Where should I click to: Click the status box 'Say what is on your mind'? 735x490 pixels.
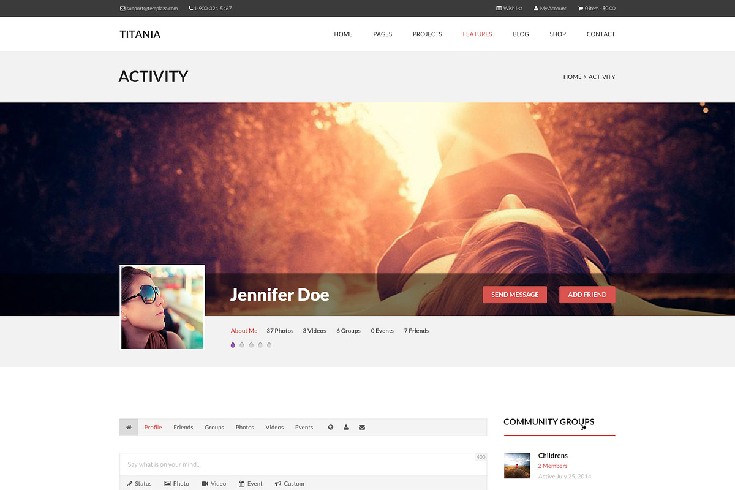click(303, 464)
